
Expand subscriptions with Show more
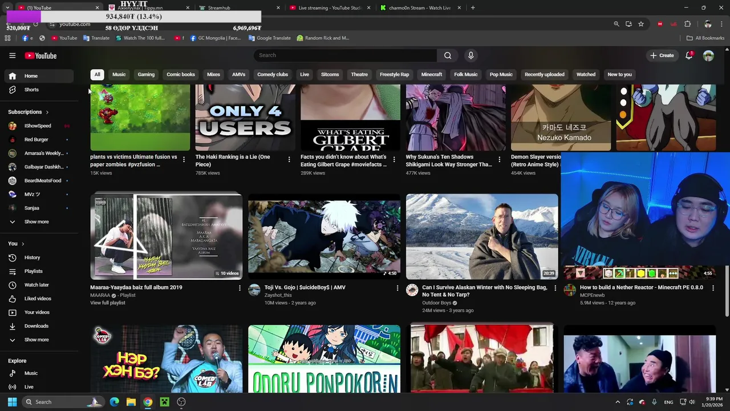(x=38, y=221)
